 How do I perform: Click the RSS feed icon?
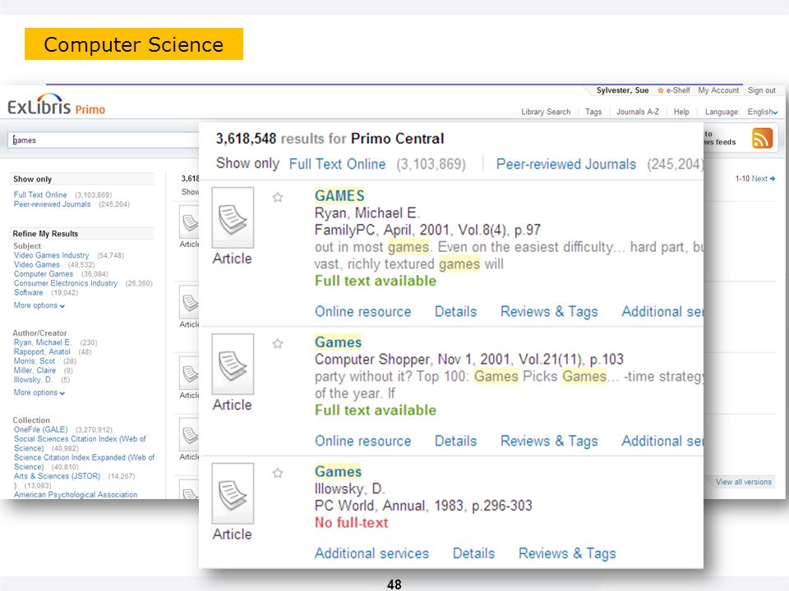click(762, 138)
